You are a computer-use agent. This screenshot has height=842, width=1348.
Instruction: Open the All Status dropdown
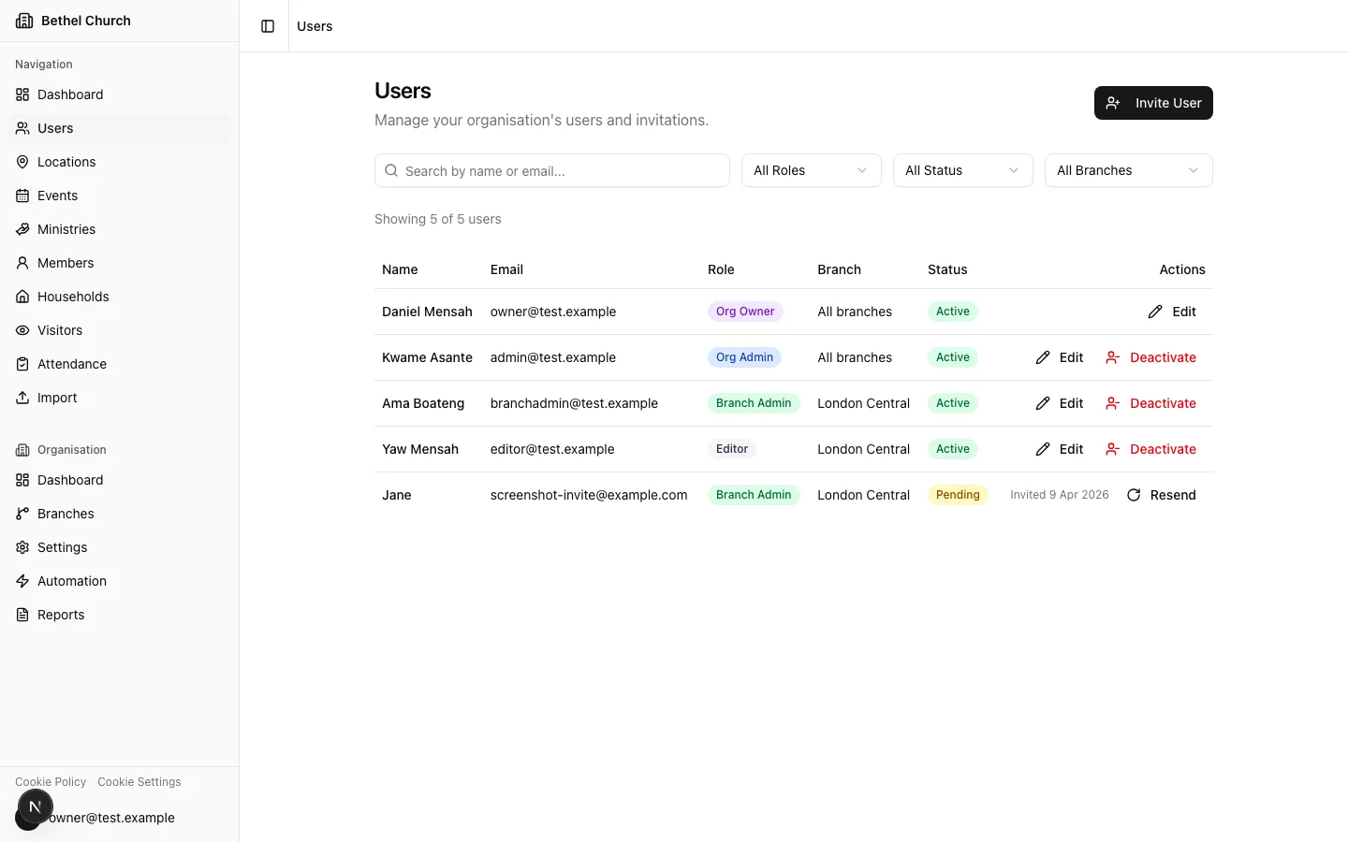pos(963,170)
